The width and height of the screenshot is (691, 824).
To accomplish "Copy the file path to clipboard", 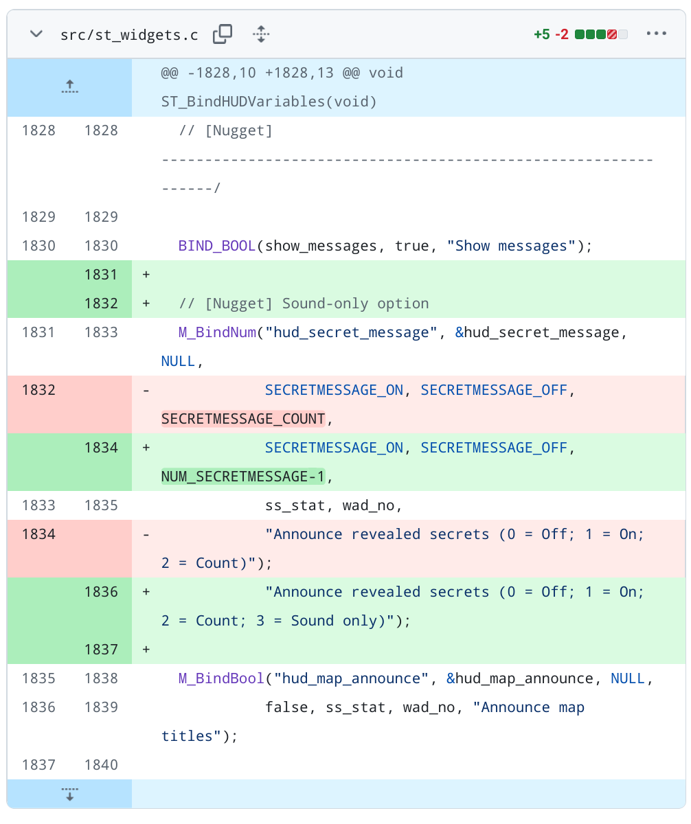I will 223,34.
